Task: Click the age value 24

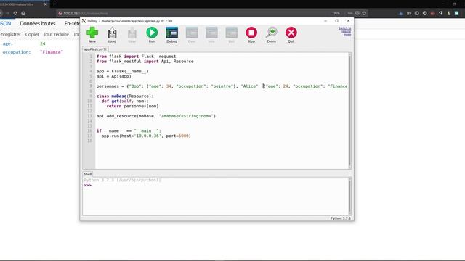Action: tap(43, 43)
